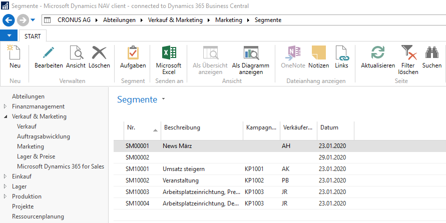Open Links attachment icon
Image resolution: width=446 pixels, height=223 pixels.
[x=341, y=53]
